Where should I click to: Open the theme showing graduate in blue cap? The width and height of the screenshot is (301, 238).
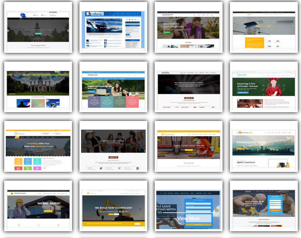(264, 27)
